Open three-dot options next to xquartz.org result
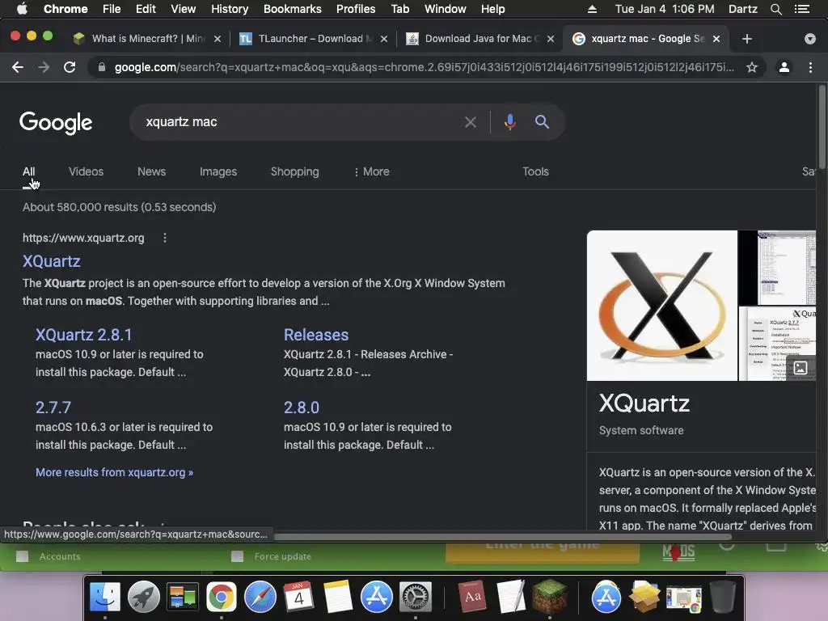This screenshot has width=828, height=621. 165,238
